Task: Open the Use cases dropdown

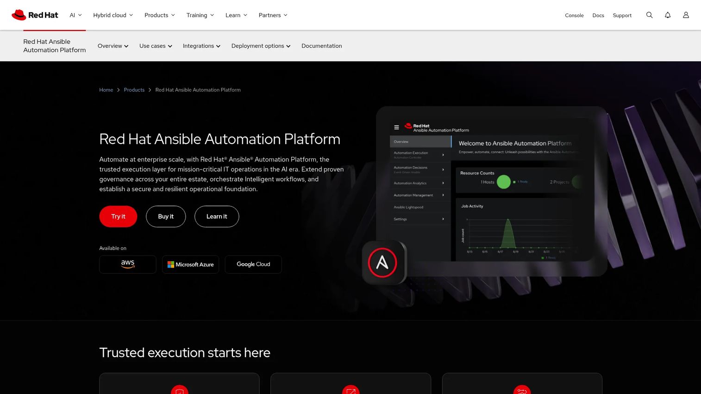Action: 156,46
